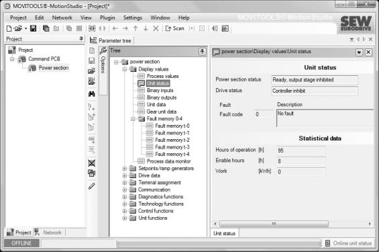Screen dimensions: 379x252
Task: Toggle the pin on the Project panel
Action: point(81,38)
